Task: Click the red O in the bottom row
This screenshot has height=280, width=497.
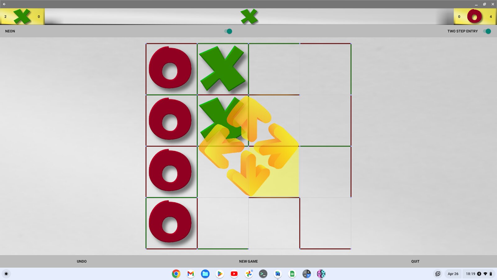Action: tap(170, 222)
